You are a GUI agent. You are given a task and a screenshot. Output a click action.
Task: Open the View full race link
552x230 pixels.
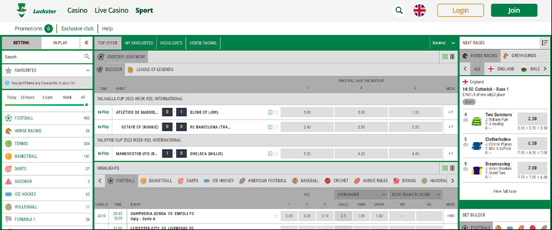(x=505, y=191)
